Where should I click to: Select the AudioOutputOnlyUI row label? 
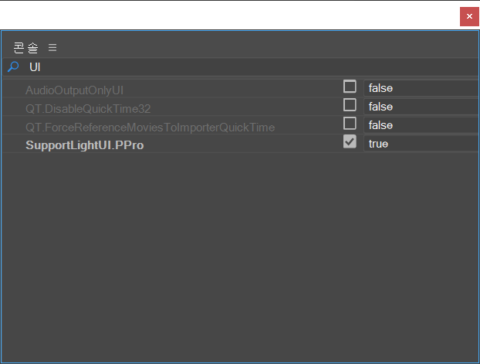74,90
